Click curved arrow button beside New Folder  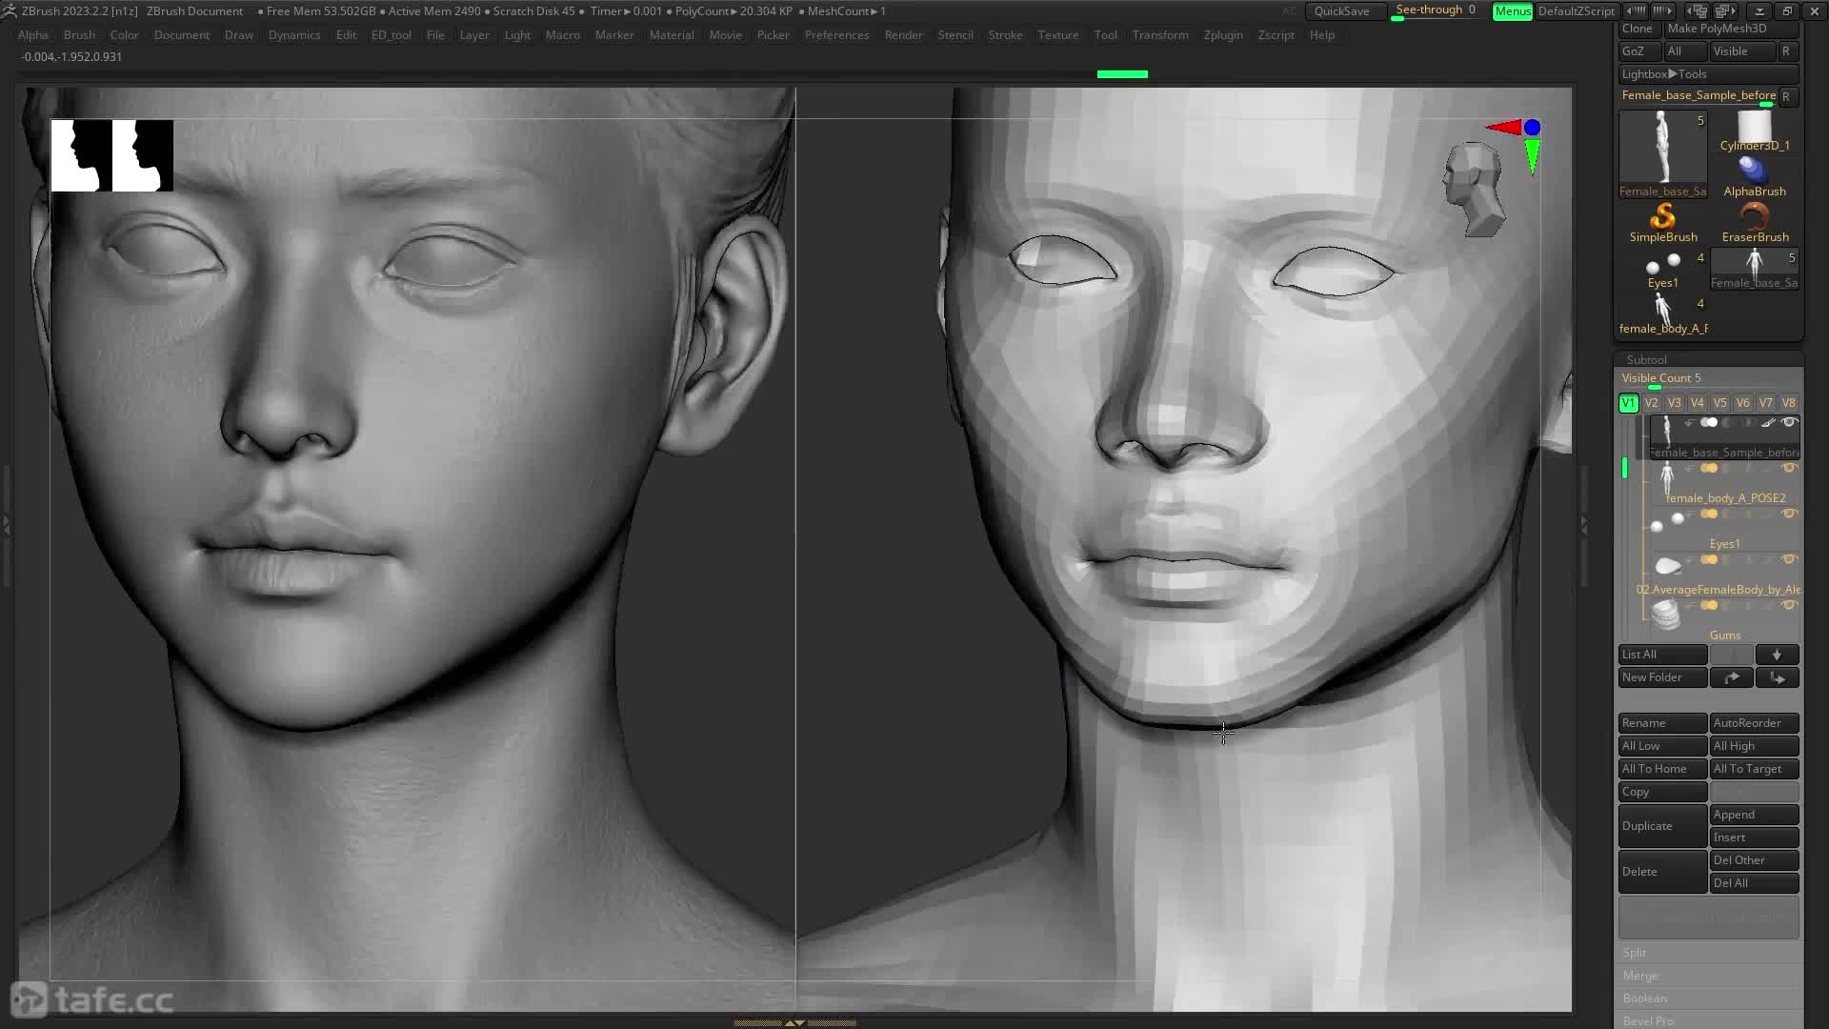tap(1731, 677)
